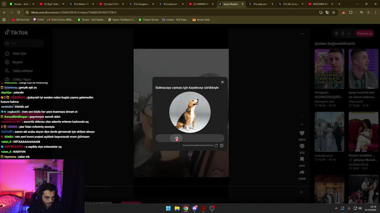Image resolution: width=380 pixels, height=213 pixels.
Task: Open berkaykosmaz wedding video thumbnail
Action: click(x=330, y=132)
